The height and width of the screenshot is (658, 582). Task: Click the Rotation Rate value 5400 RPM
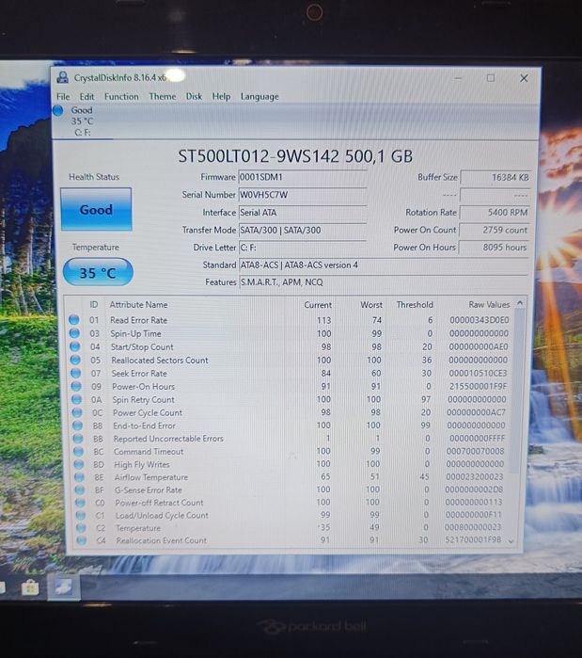pyautogui.click(x=495, y=213)
